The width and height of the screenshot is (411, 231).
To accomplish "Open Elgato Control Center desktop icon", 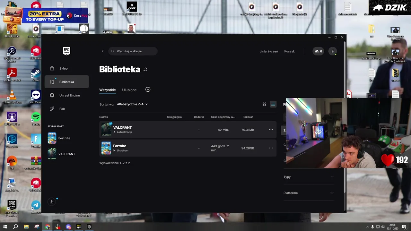I will [x=12, y=55].
